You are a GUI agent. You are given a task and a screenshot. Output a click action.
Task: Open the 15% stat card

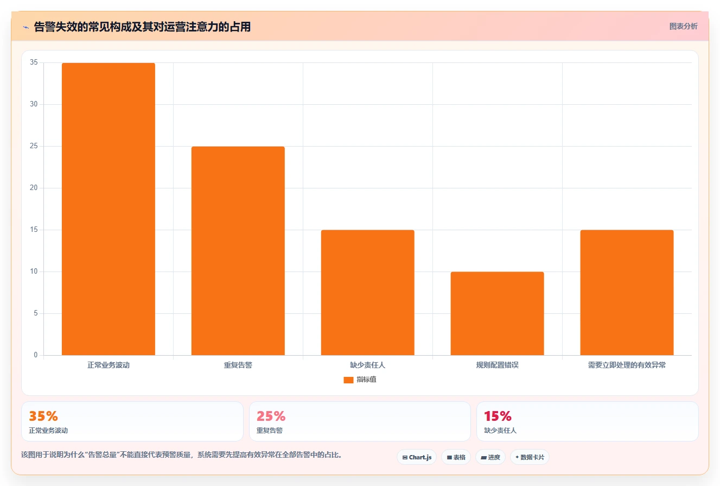[x=587, y=421]
